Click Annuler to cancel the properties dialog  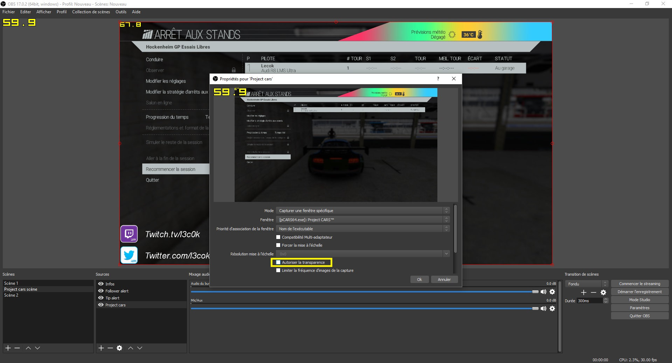(444, 279)
